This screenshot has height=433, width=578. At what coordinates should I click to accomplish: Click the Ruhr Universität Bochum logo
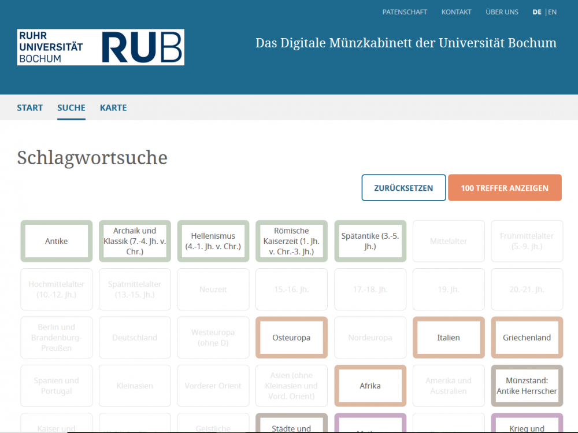tap(101, 47)
